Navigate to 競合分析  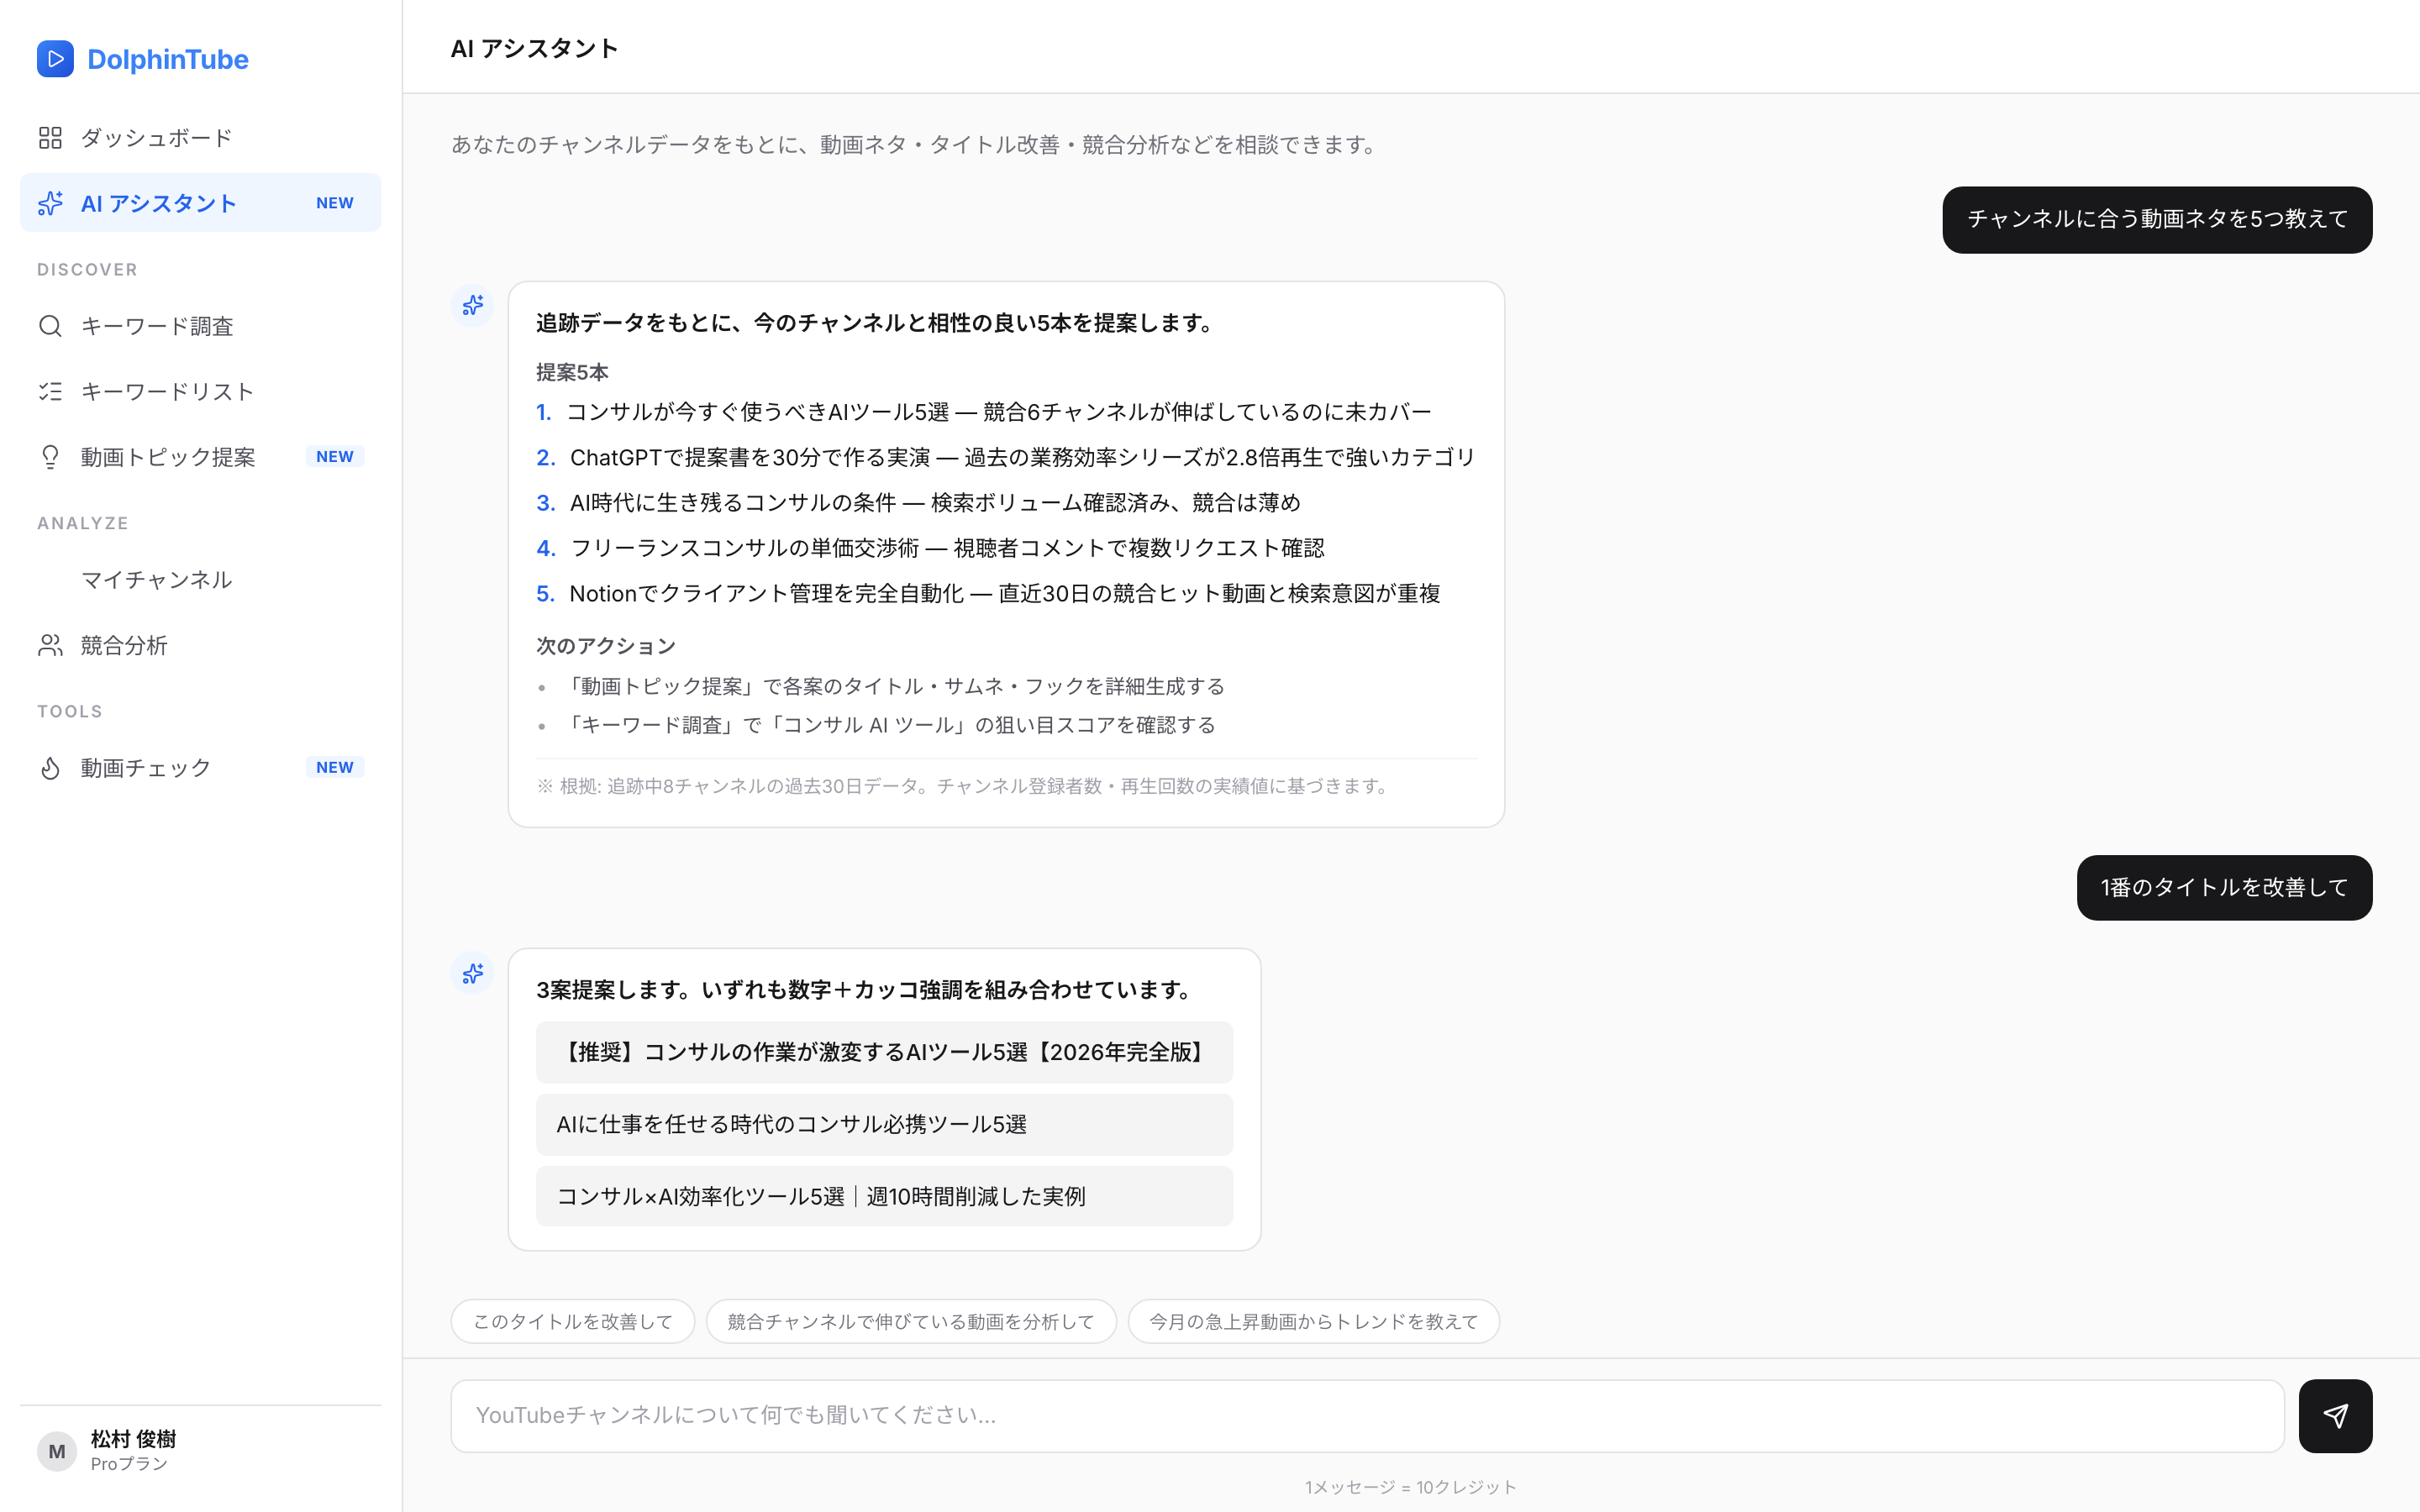click(200, 645)
